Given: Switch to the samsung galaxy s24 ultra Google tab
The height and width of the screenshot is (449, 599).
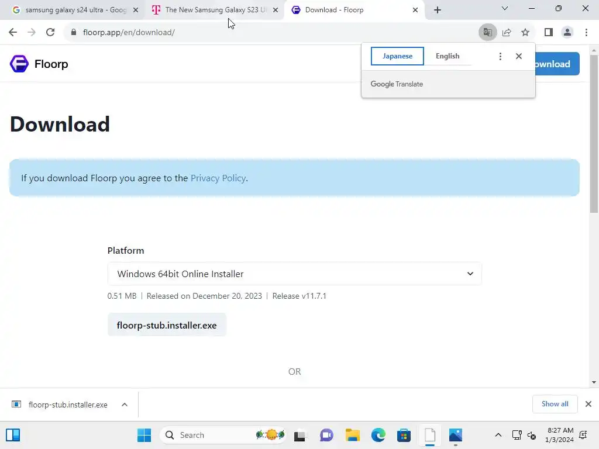Looking at the screenshot, I should [73, 10].
